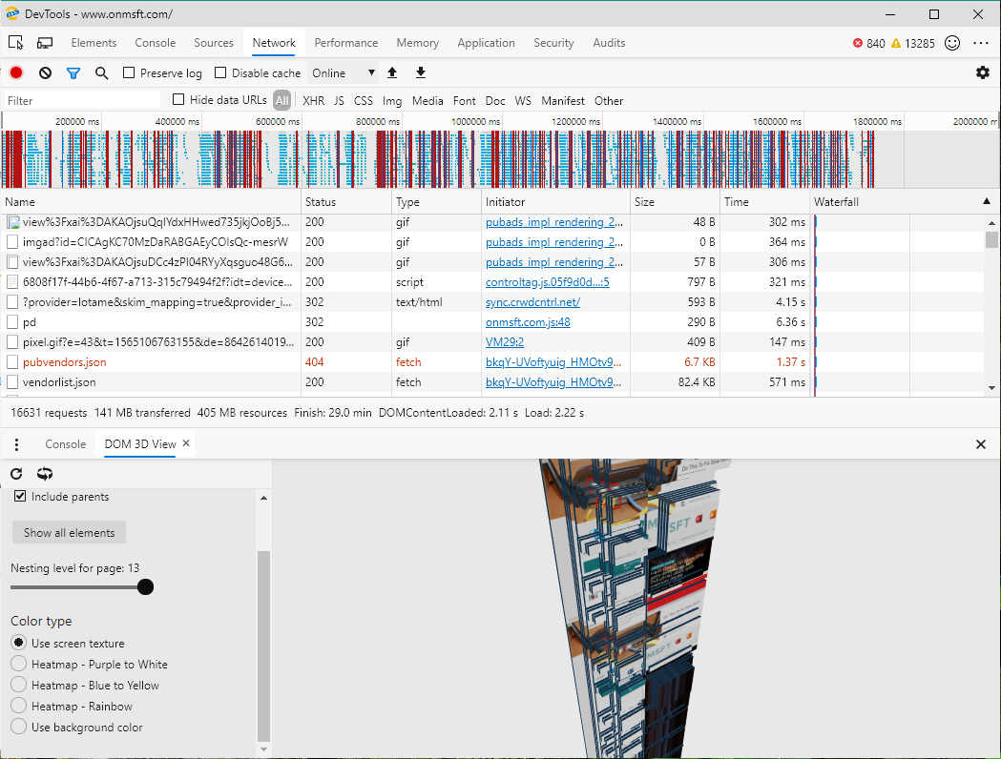Switch to drawer Console tab
This screenshot has width=1001, height=759.
65,444
